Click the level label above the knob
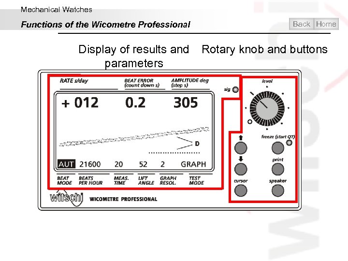Image resolution: width=348 pixels, height=261 pixels. point(267,81)
